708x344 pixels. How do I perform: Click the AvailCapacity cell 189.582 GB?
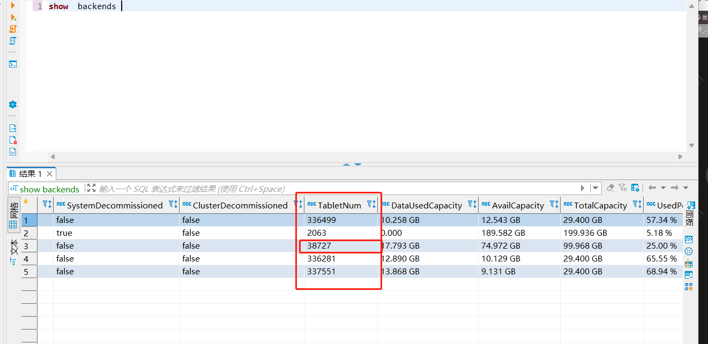pyautogui.click(x=519, y=233)
